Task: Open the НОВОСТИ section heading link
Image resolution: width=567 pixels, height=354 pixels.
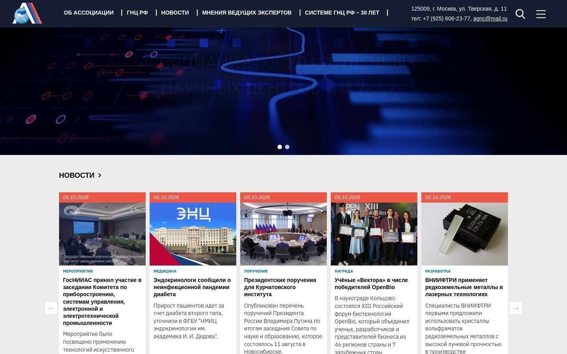Action: (77, 175)
